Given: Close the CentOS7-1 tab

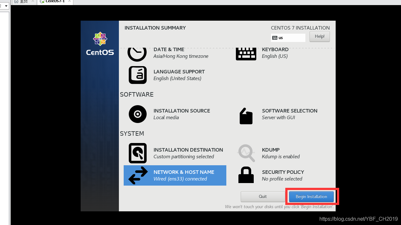Looking at the screenshot, I should (69, 1).
